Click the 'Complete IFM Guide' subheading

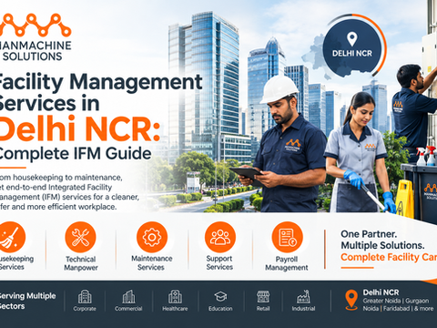click(x=76, y=153)
